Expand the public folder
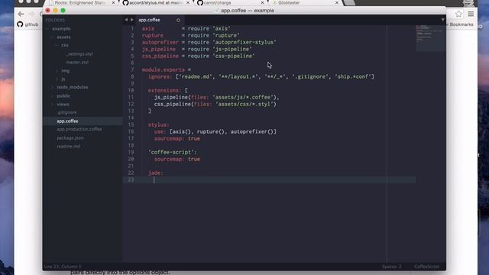 click(52, 96)
